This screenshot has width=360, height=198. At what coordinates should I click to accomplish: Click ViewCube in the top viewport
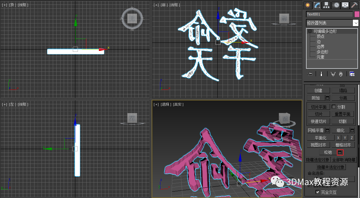click(x=132, y=18)
